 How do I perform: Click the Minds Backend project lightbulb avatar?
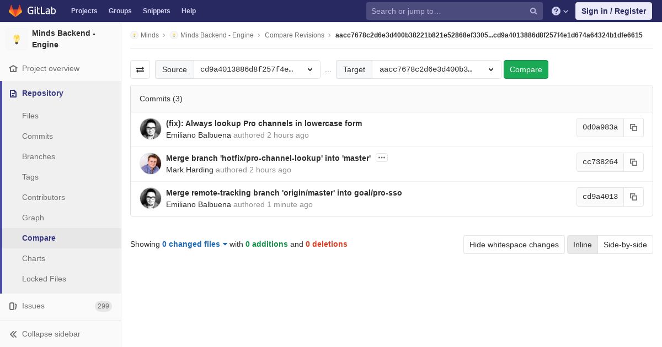point(17,39)
